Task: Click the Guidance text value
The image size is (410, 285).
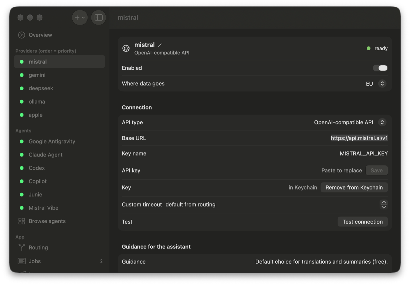Action: click(321, 262)
